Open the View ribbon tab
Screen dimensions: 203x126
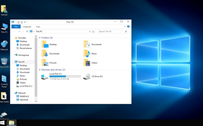pos(38,27)
